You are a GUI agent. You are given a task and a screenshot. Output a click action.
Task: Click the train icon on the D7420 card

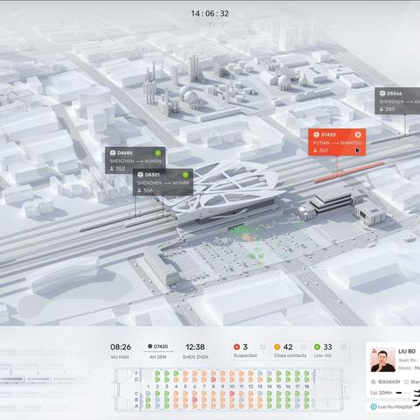tap(316, 135)
